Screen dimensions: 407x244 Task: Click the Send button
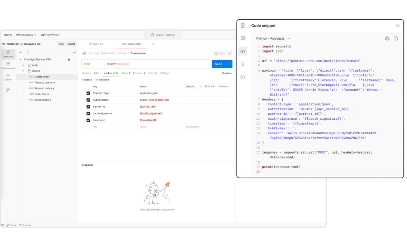click(219, 64)
